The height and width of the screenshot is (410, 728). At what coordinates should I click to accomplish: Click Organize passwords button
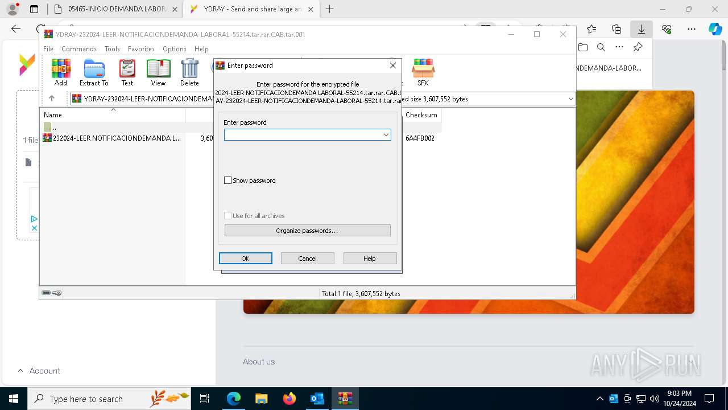pyautogui.click(x=307, y=231)
